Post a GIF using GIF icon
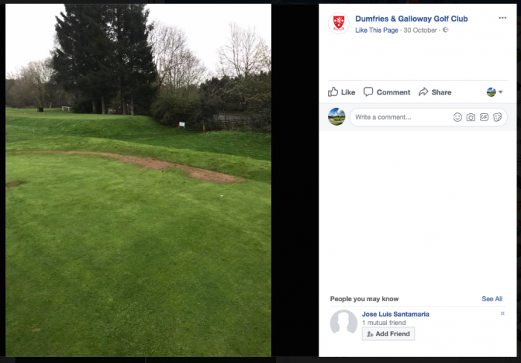Viewport: 521px width, 363px height. [x=484, y=118]
